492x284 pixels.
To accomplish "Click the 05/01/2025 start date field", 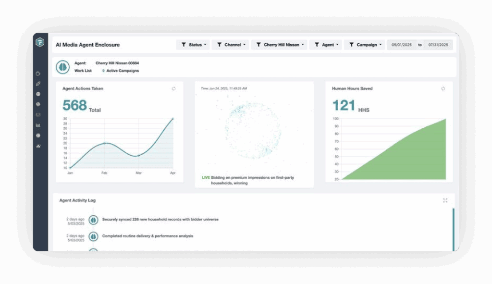I will click(402, 45).
